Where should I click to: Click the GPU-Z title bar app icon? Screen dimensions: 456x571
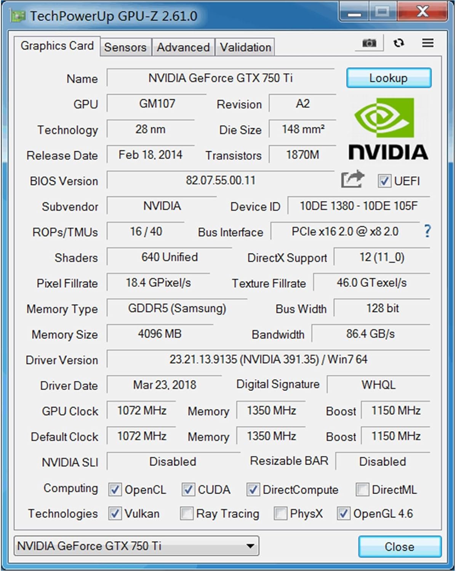click(x=18, y=16)
